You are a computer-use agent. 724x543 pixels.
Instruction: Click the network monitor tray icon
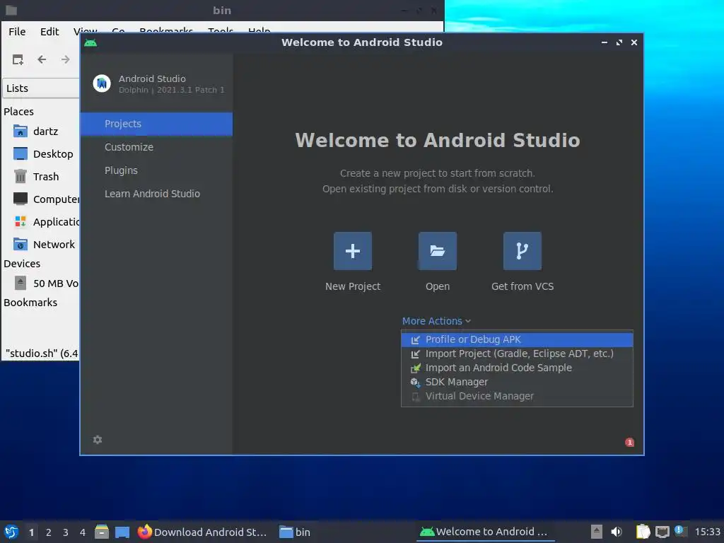click(662, 532)
